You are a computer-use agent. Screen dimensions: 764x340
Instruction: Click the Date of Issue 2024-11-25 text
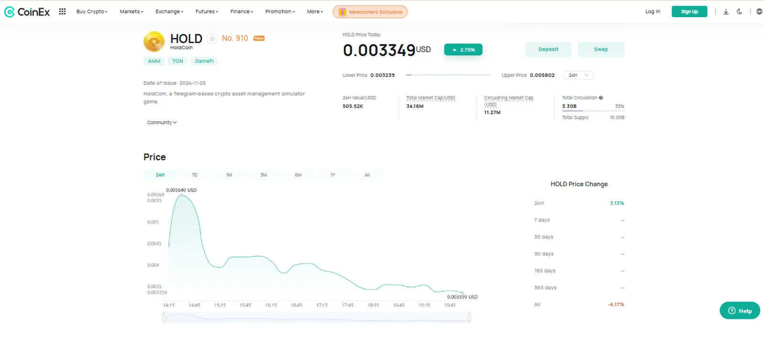click(x=174, y=83)
